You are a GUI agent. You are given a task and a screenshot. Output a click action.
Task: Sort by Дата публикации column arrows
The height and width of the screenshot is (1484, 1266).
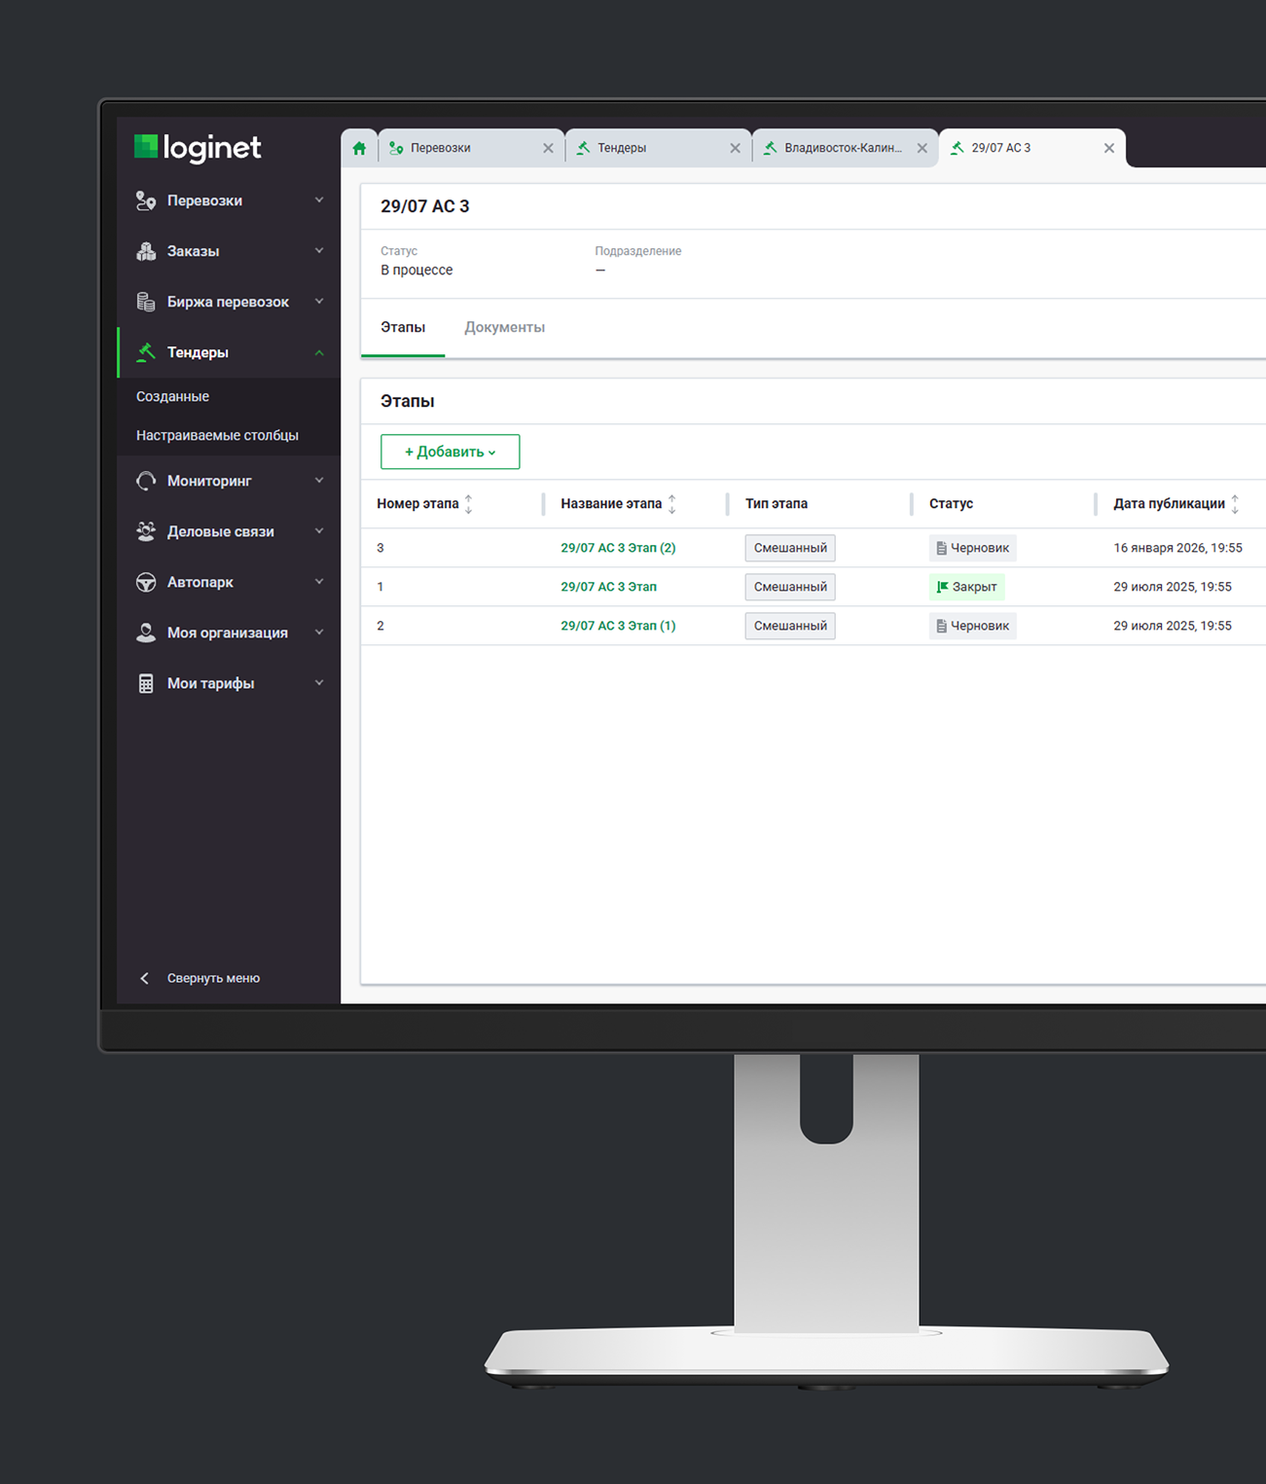(1235, 504)
